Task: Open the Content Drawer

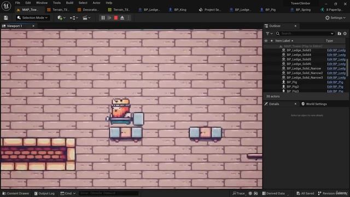Action: (16, 193)
